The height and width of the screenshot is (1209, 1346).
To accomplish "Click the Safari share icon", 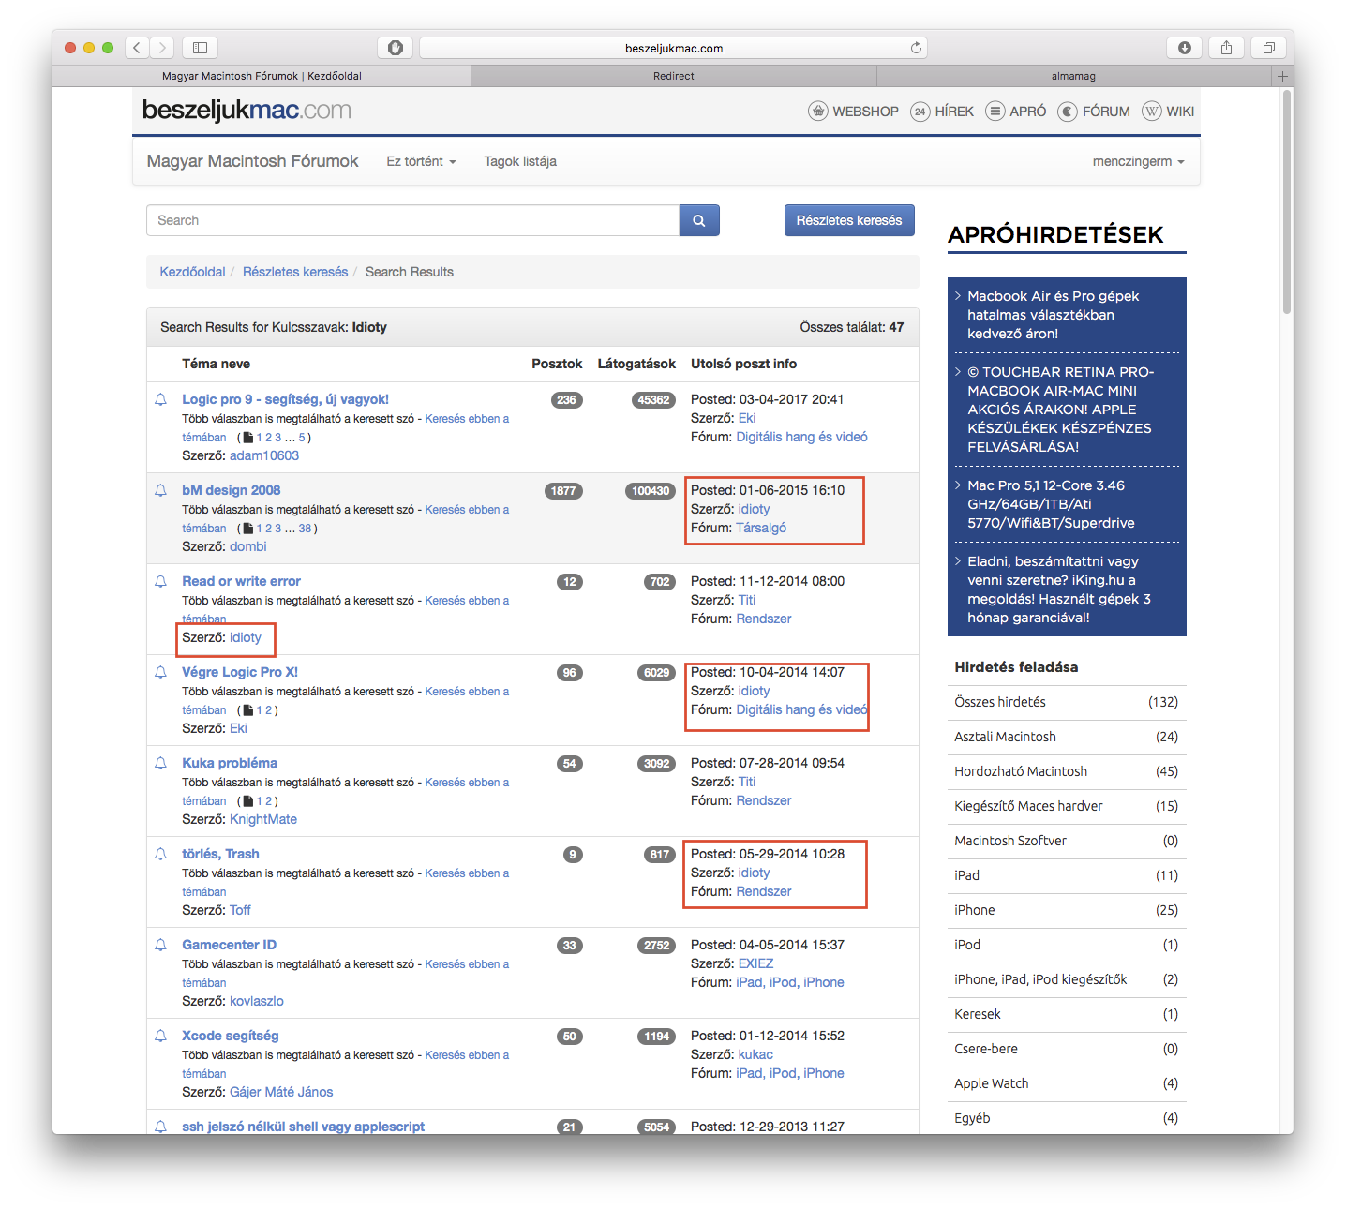I will [1226, 48].
